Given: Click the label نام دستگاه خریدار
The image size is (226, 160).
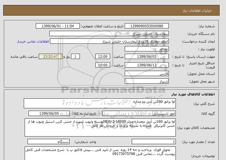Looking at the screenshot, I should 201,34.
